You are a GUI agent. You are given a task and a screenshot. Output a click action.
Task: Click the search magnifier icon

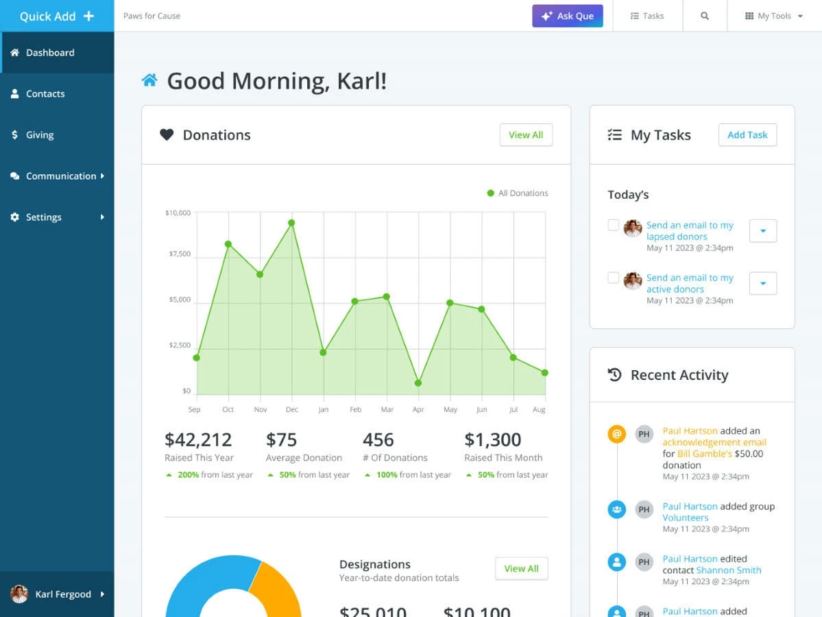pos(705,16)
